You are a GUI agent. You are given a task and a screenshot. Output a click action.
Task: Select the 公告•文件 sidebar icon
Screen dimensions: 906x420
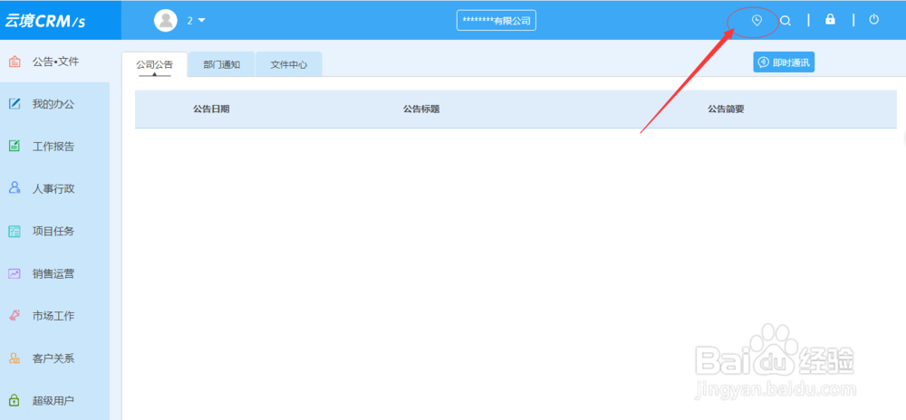pyautogui.click(x=14, y=62)
